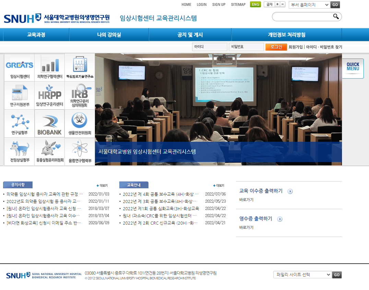Open notice [원내] 온라인 임상시험종사자 교육 이수
369x290 pixels.
click(x=43, y=215)
